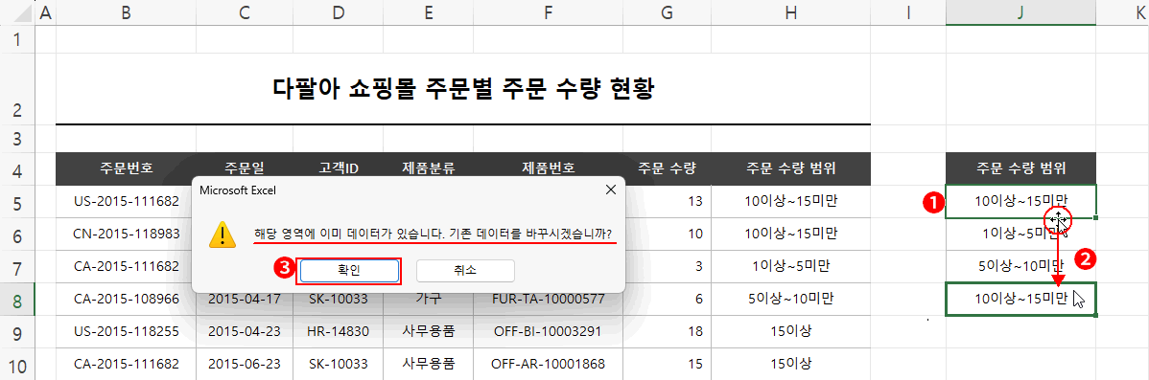Select cell J8 showing 10이상~15미만
Image resolution: width=1149 pixels, height=380 pixels.
click(1020, 299)
